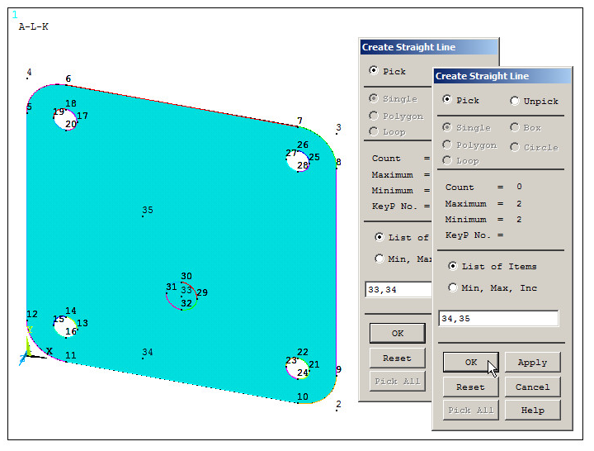The image size is (594, 451).
Task: Click Reset in the back dialog
Action: [x=398, y=358]
